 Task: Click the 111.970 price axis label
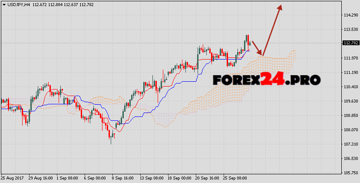click(350, 58)
